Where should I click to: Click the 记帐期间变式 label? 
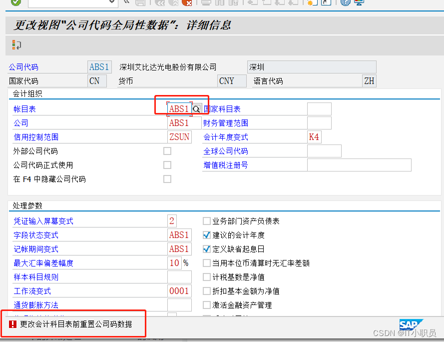pyautogui.click(x=36, y=249)
